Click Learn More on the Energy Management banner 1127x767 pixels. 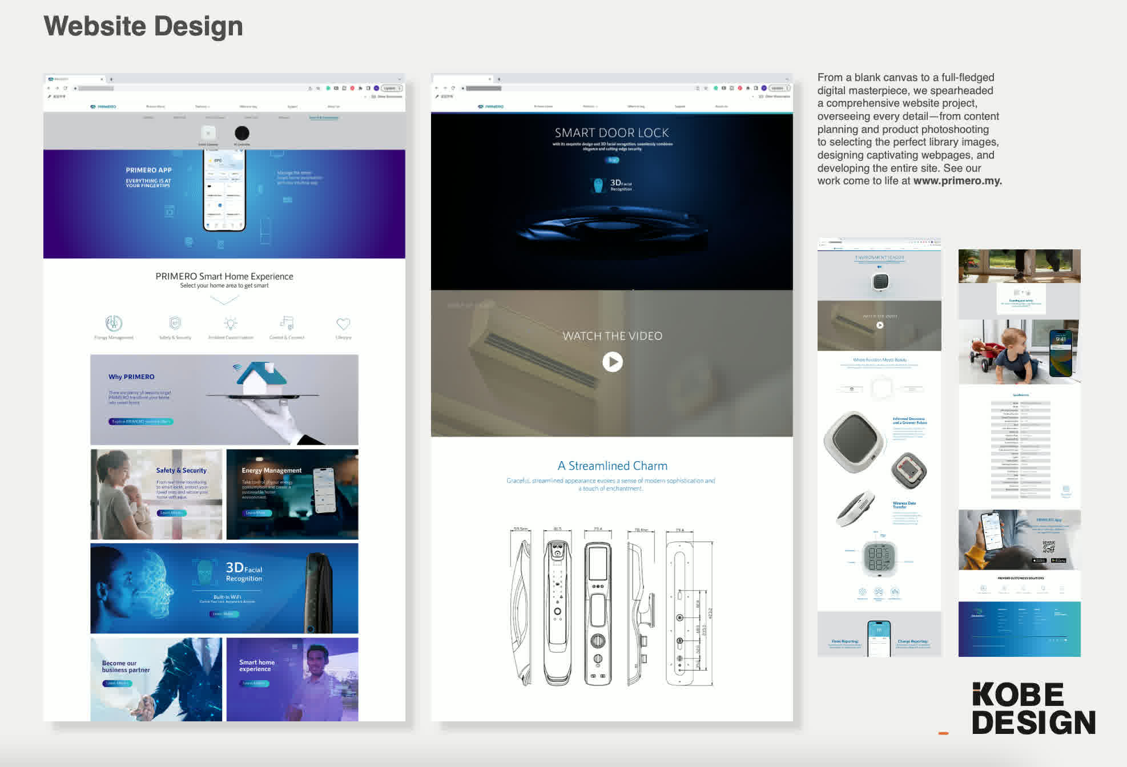coord(257,514)
